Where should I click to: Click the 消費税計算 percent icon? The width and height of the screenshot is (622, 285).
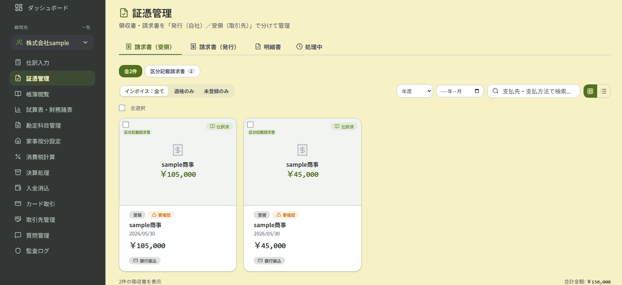tap(18, 157)
